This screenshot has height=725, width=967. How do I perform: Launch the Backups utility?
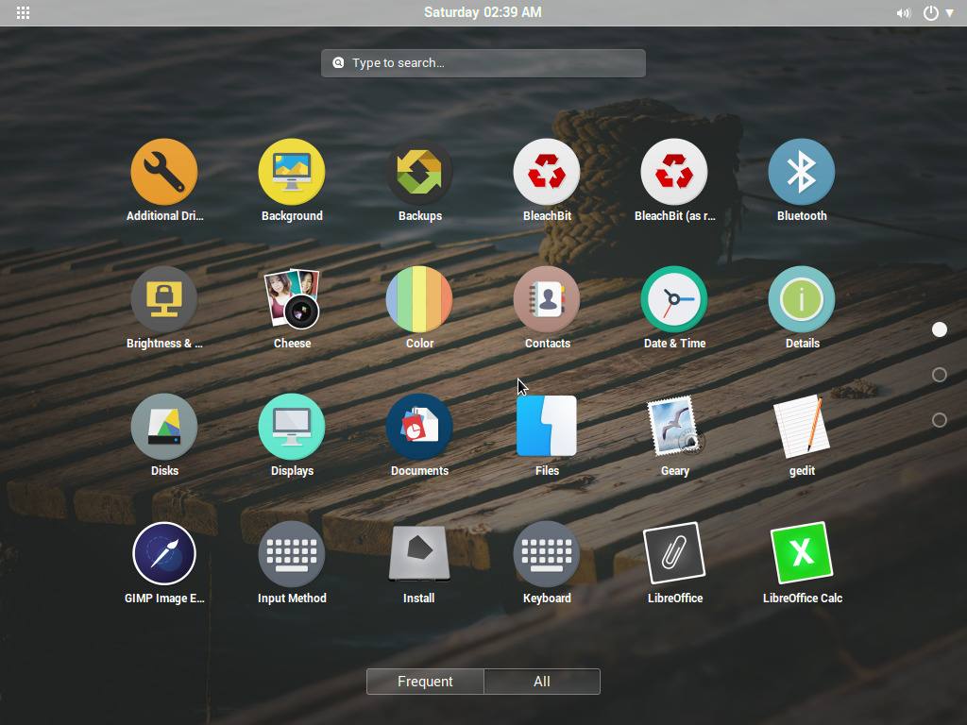tap(419, 171)
